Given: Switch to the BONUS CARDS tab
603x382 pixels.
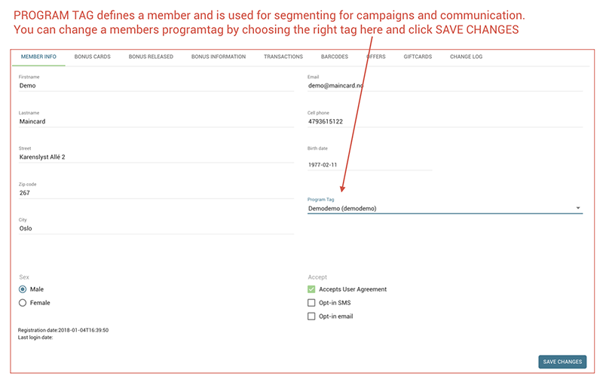Looking at the screenshot, I should [x=92, y=57].
